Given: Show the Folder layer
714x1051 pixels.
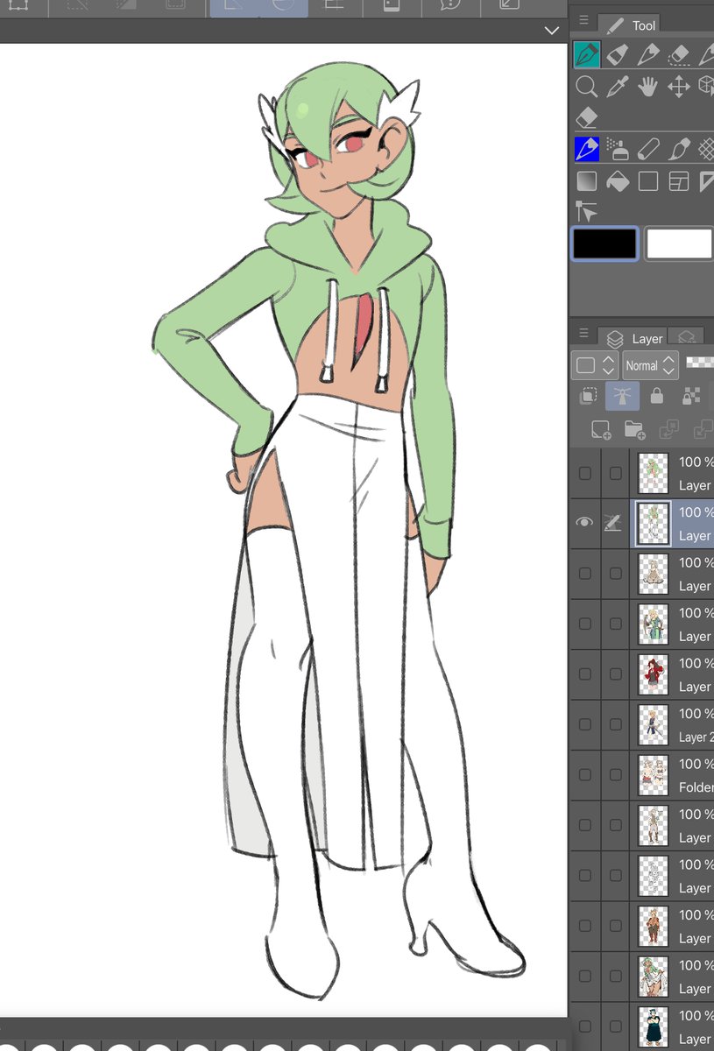Looking at the screenshot, I should click(x=584, y=775).
